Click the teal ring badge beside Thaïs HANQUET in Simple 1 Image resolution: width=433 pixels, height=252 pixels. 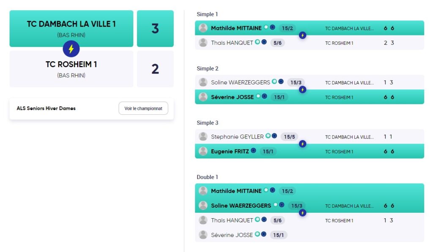258,42
